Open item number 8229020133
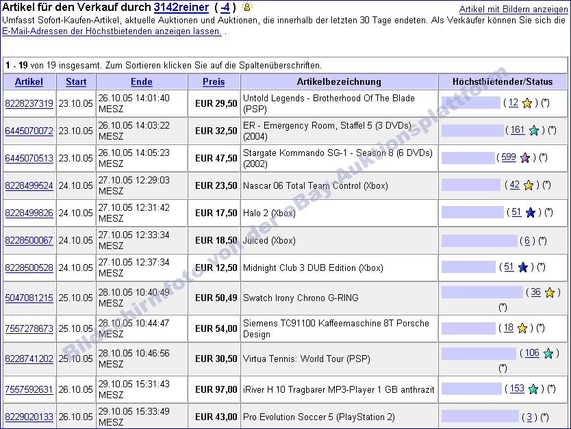 [x=29, y=417]
